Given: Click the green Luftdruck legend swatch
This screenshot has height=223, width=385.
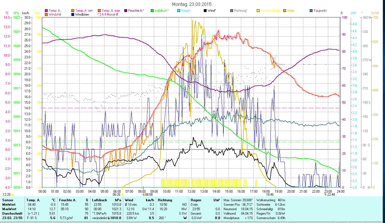Looking at the screenshot, I should pyautogui.click(x=152, y=11).
